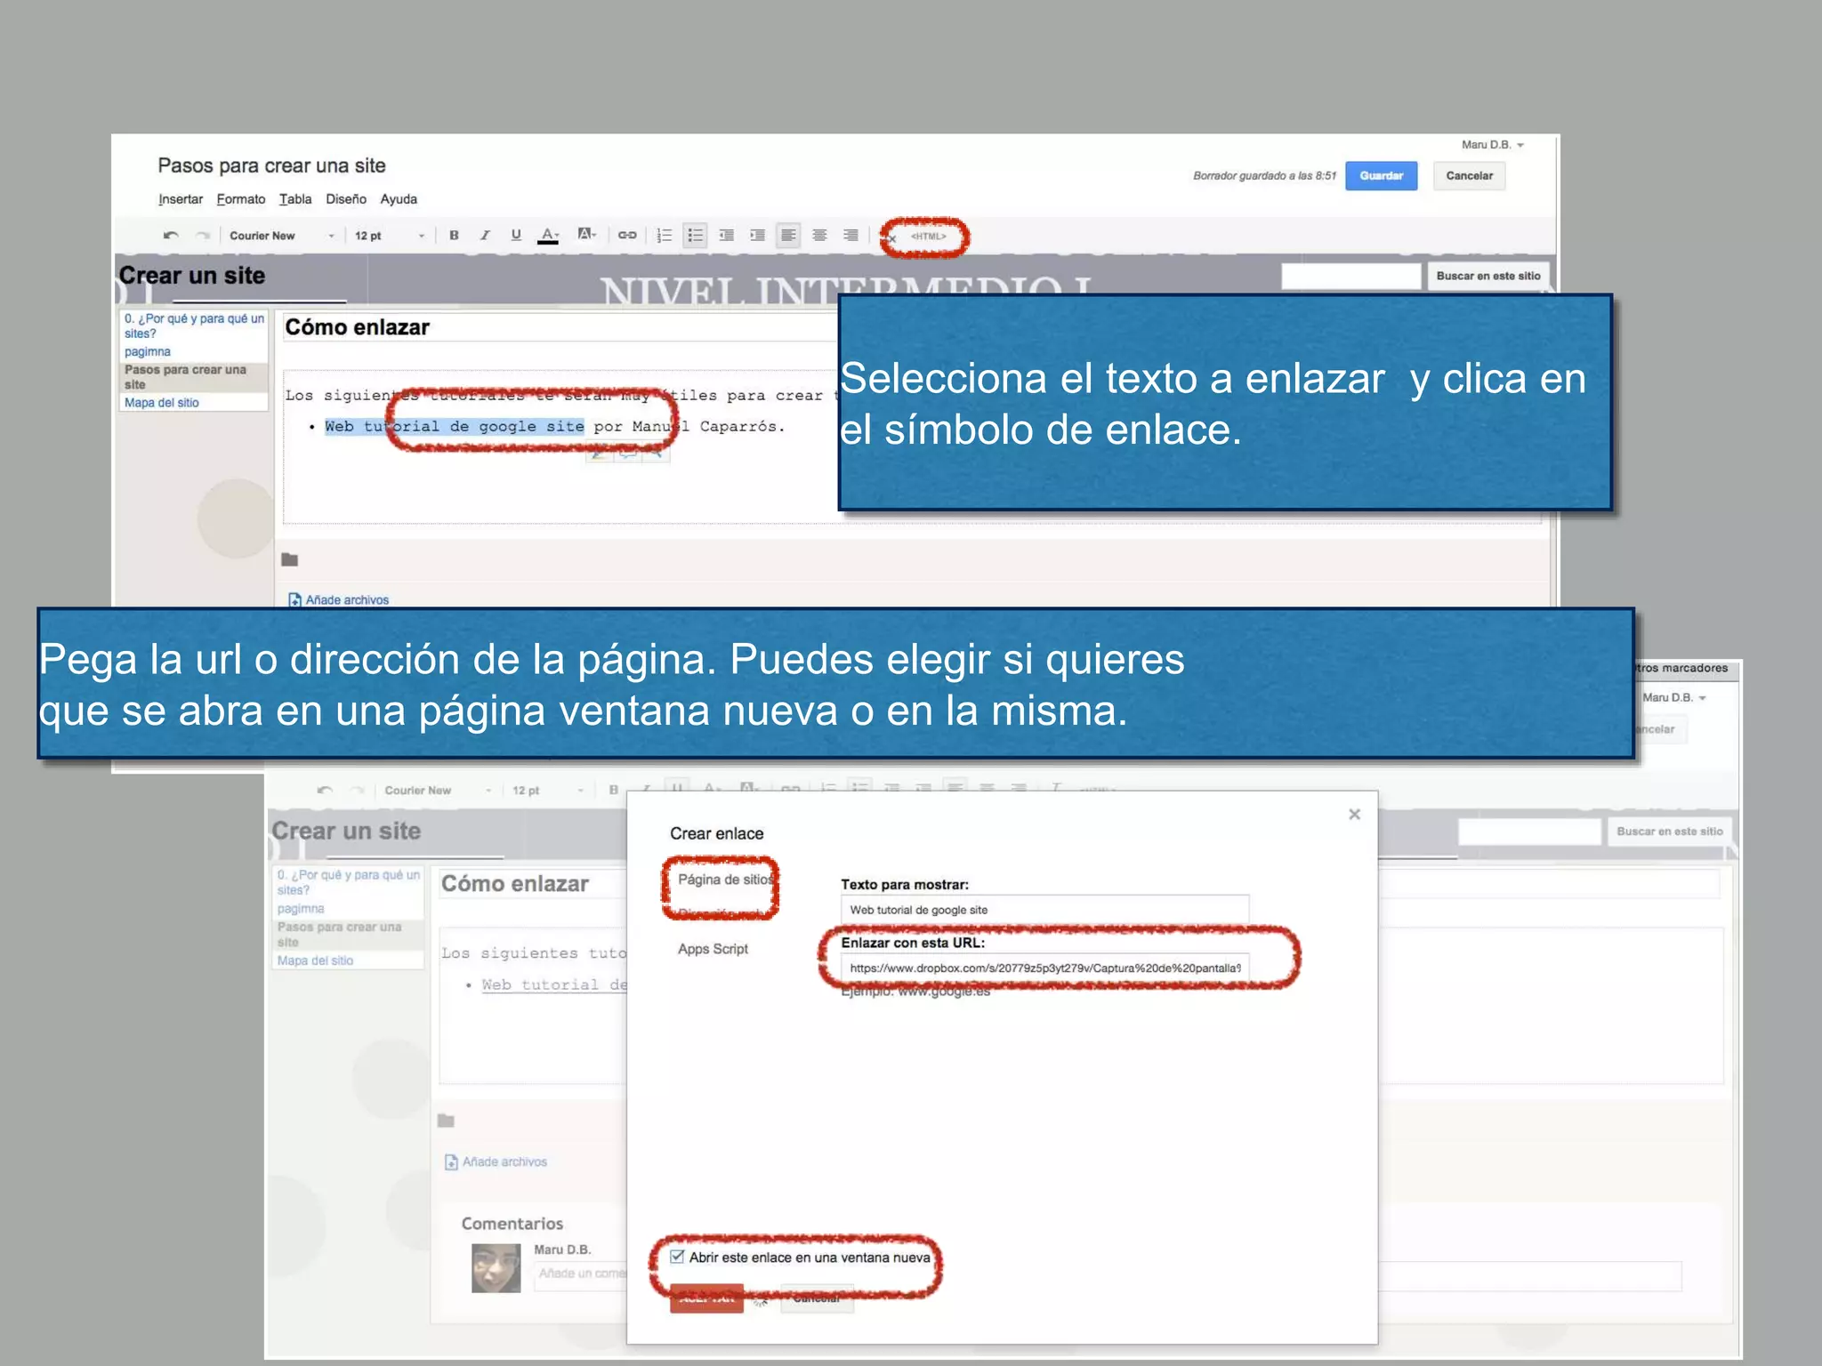The width and height of the screenshot is (1822, 1366).
Task: Toggle bold formatting in the top toolbar
Action: (x=454, y=236)
